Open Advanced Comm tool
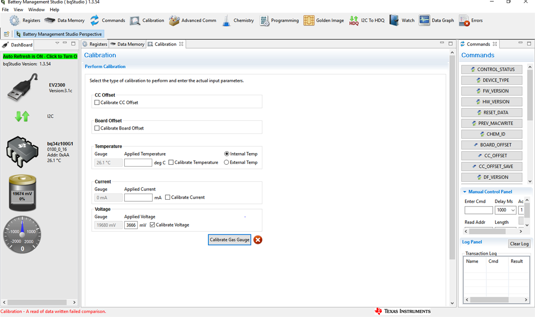This screenshot has width=535, height=317. click(193, 20)
